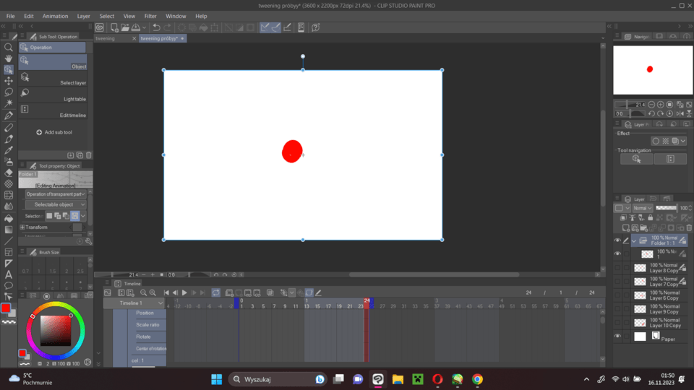Click the layer opacity slider

click(x=666, y=208)
